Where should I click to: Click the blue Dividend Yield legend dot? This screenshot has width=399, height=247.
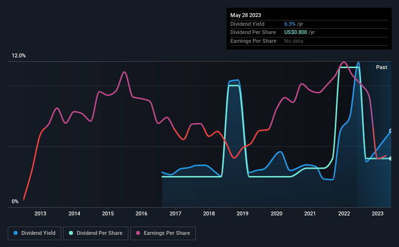pos(16,233)
